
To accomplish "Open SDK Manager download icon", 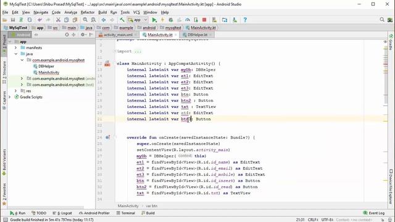I will pos(235,20).
